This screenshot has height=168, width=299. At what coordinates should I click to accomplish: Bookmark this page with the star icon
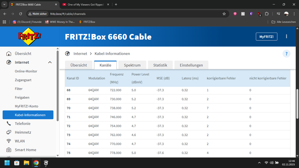(224, 14)
